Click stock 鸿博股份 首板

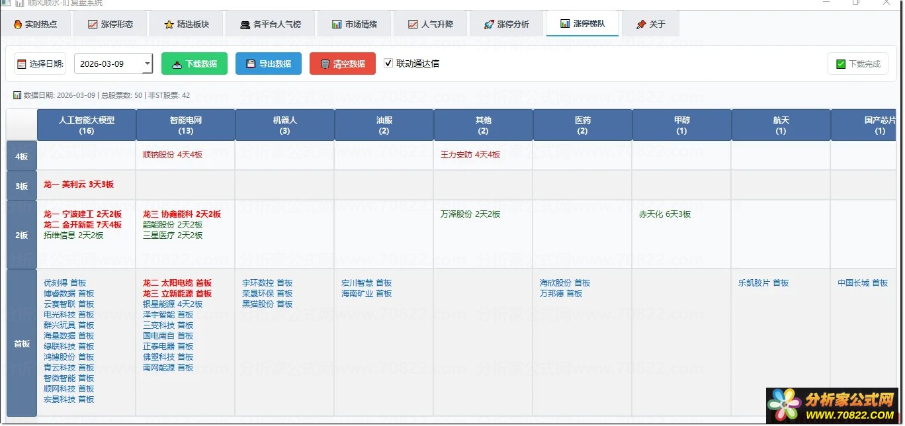(69, 357)
